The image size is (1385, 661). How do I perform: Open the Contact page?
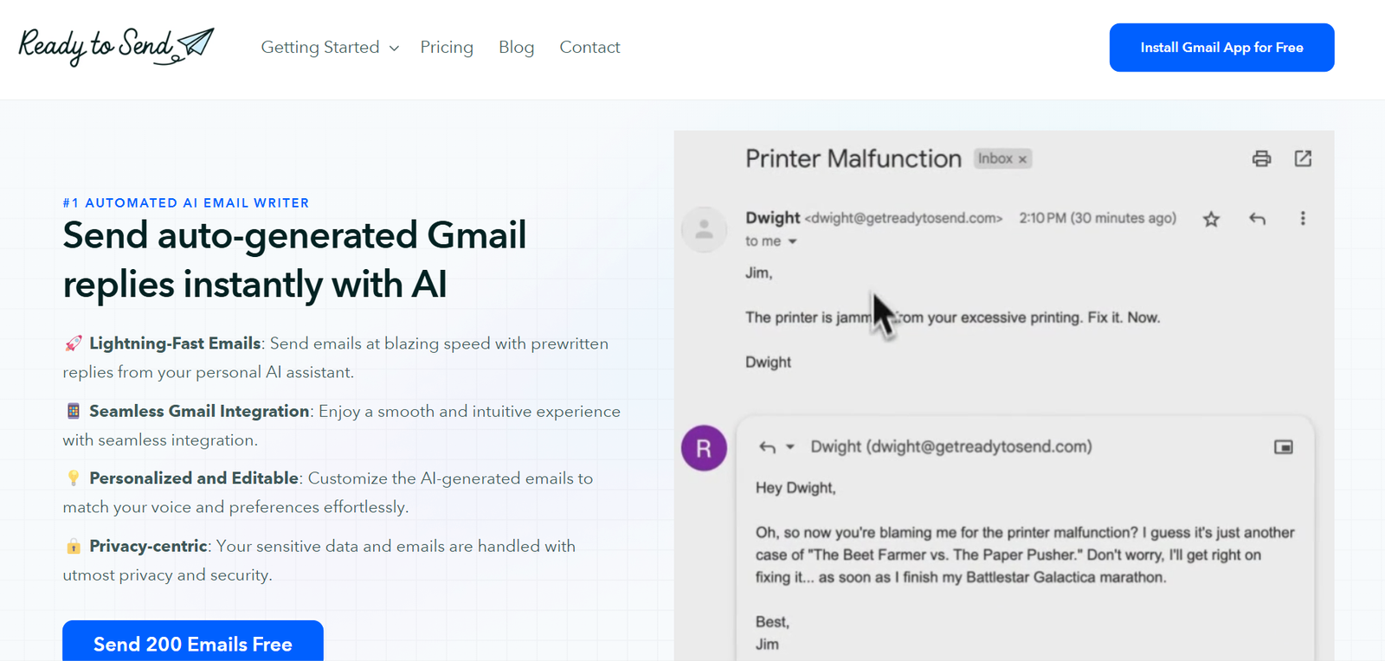click(x=589, y=48)
